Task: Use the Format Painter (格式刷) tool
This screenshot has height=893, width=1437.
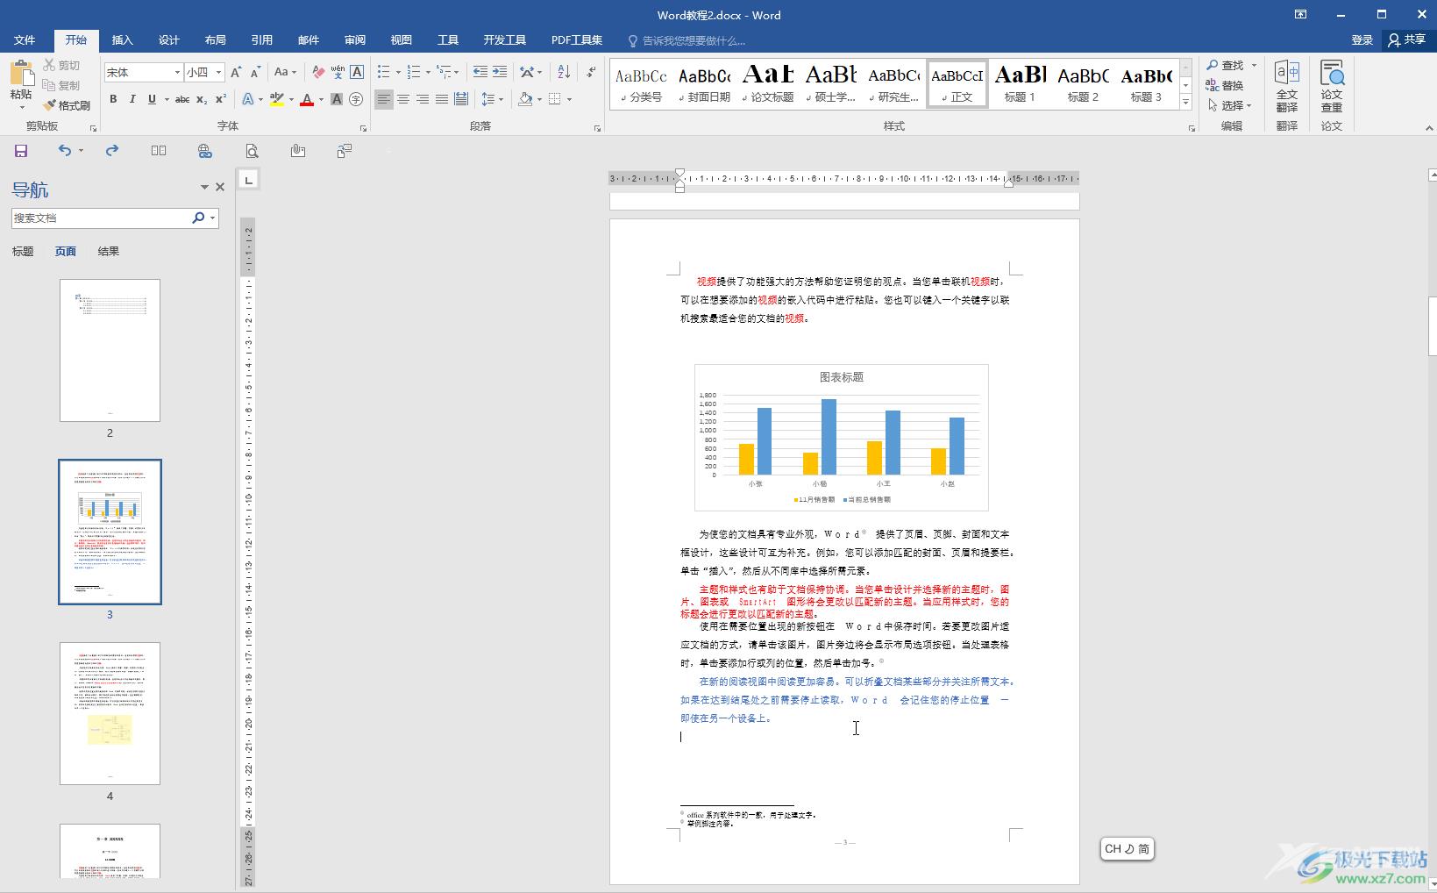Action: point(67,105)
